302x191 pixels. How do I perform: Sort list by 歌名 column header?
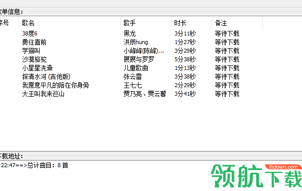pyautogui.click(x=70, y=23)
